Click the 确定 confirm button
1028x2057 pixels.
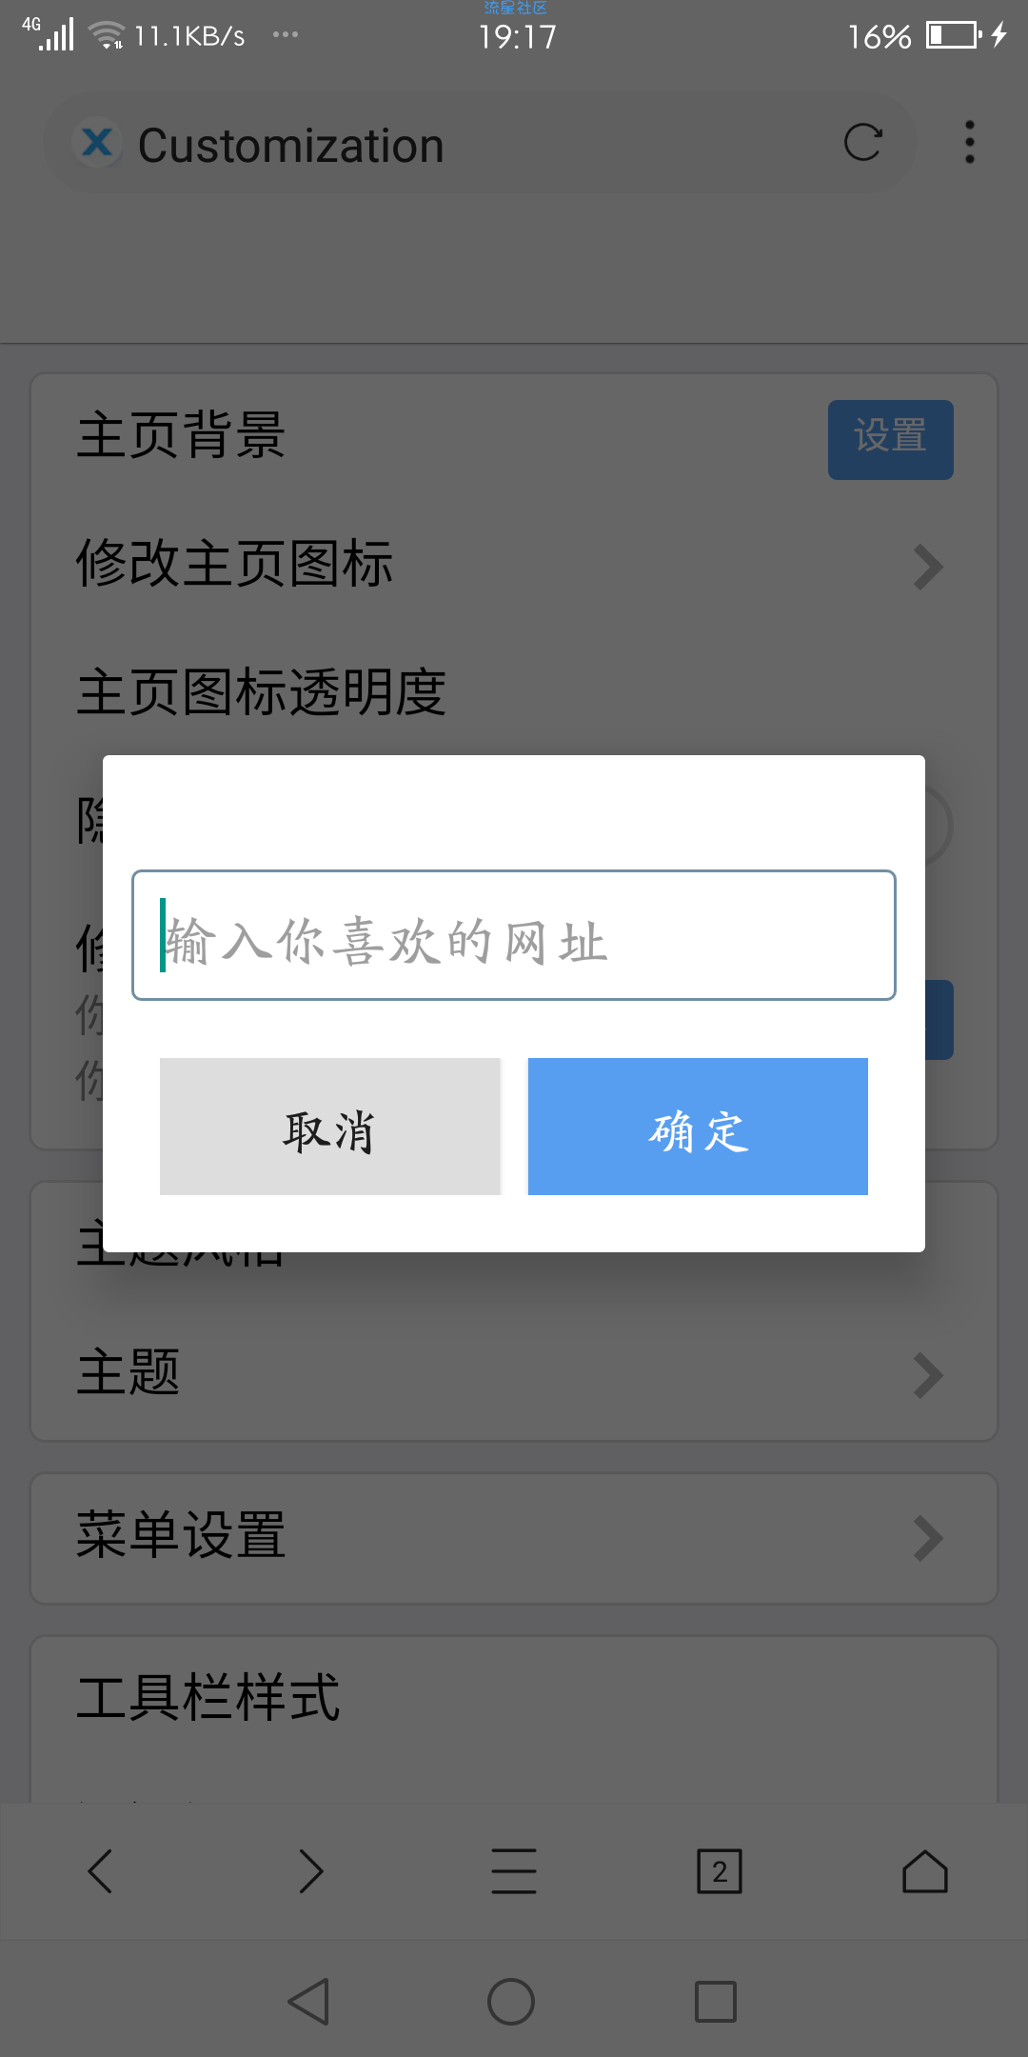[698, 1127]
